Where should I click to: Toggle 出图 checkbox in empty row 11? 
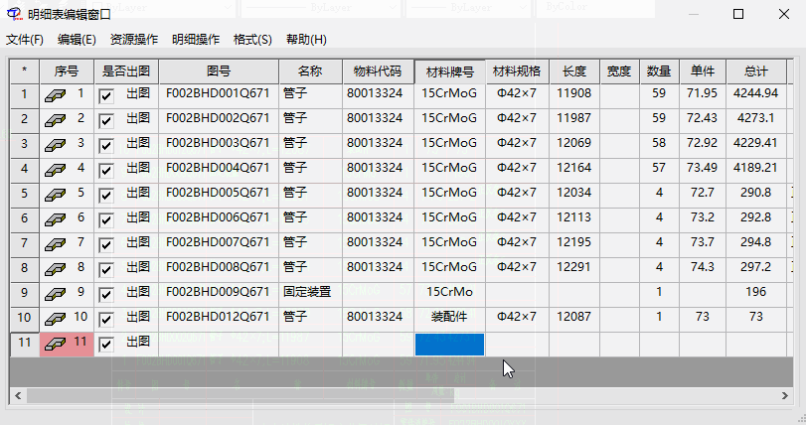[106, 344]
